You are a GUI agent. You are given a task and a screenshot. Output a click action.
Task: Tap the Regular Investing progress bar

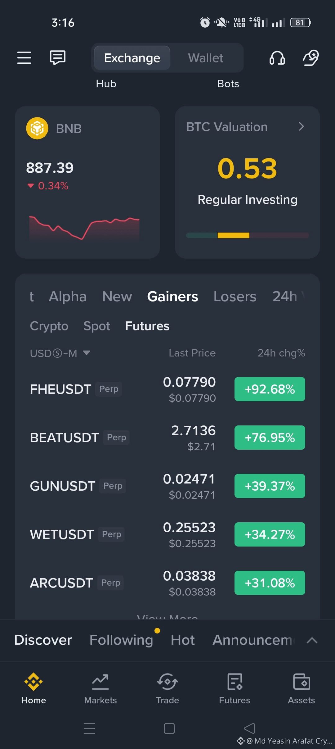[x=248, y=235]
